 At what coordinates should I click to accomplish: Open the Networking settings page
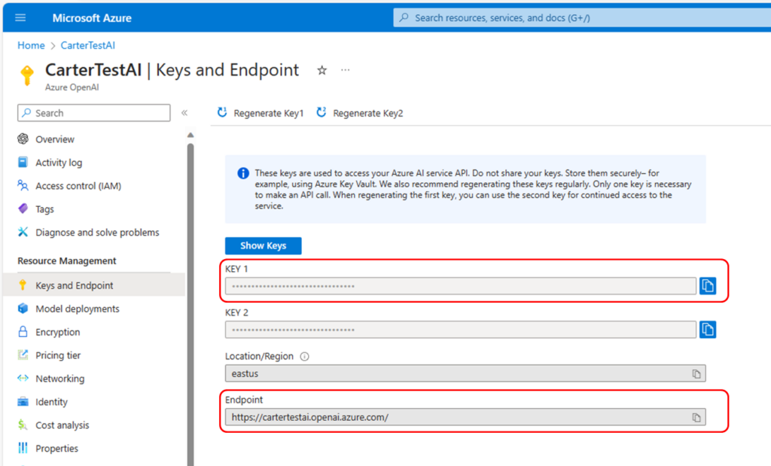[x=59, y=379]
